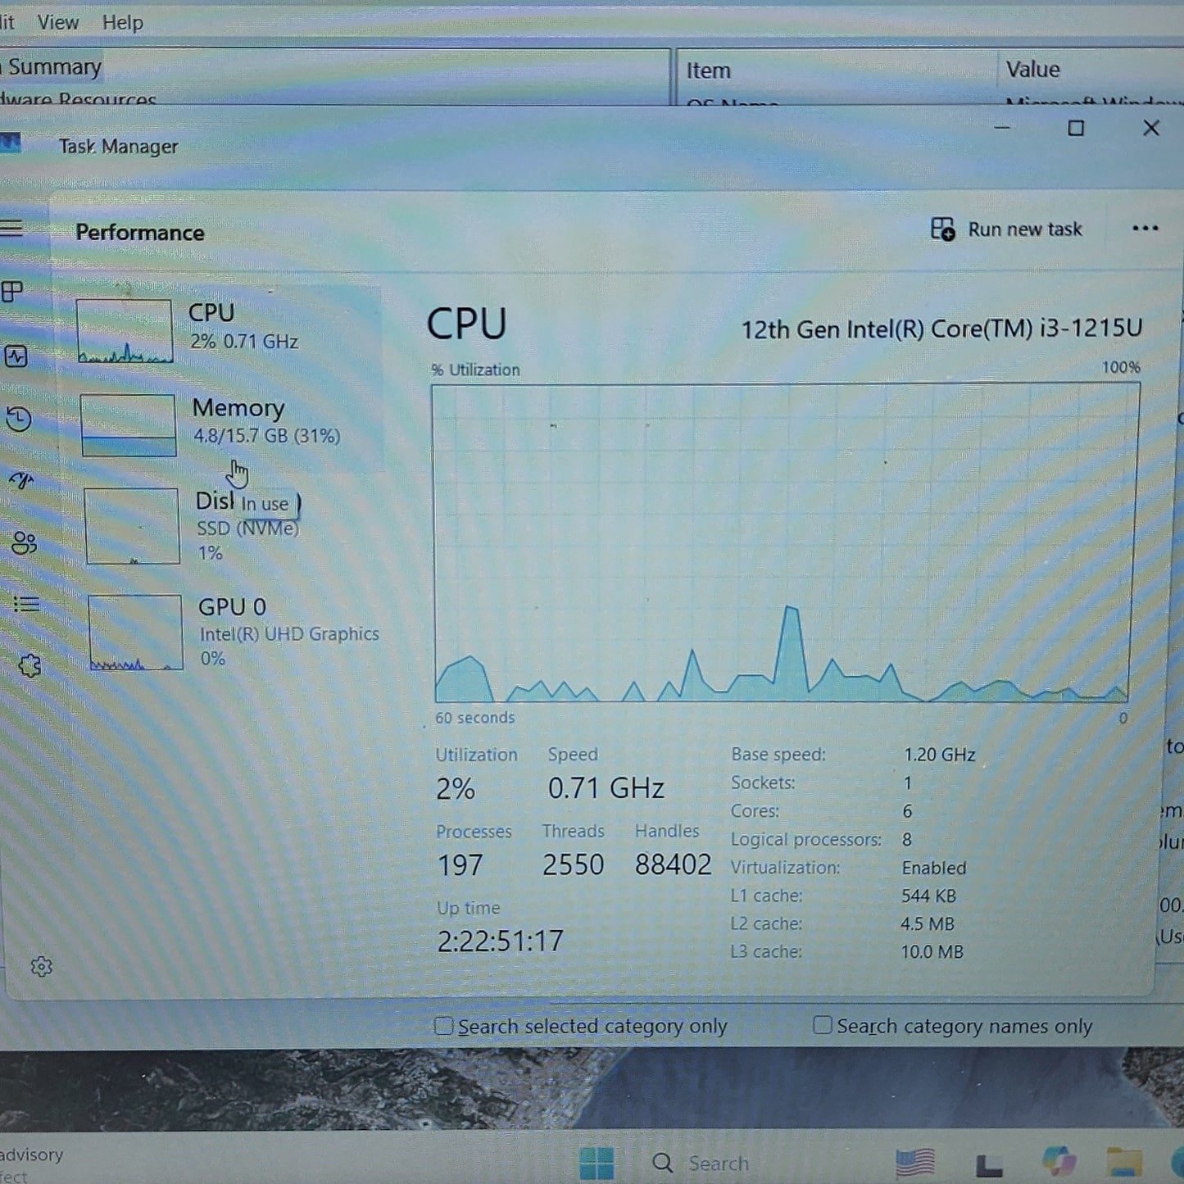Check Search category names only

pos(823,1025)
